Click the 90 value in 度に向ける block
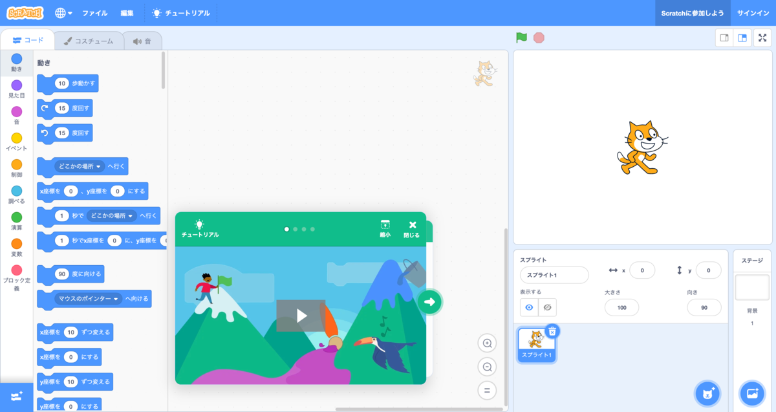 [62, 274]
